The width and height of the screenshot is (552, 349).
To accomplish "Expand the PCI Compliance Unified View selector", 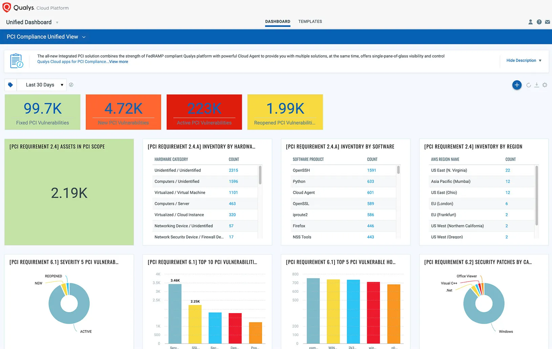I will 84,37.
